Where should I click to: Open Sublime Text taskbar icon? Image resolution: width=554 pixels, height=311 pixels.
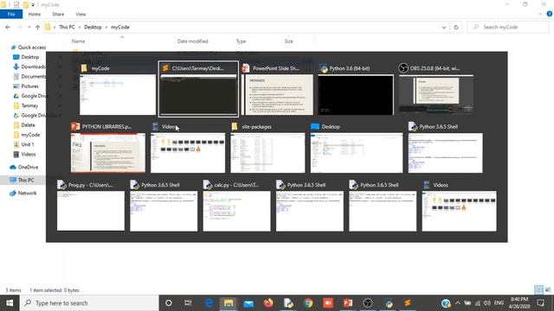coord(408,303)
